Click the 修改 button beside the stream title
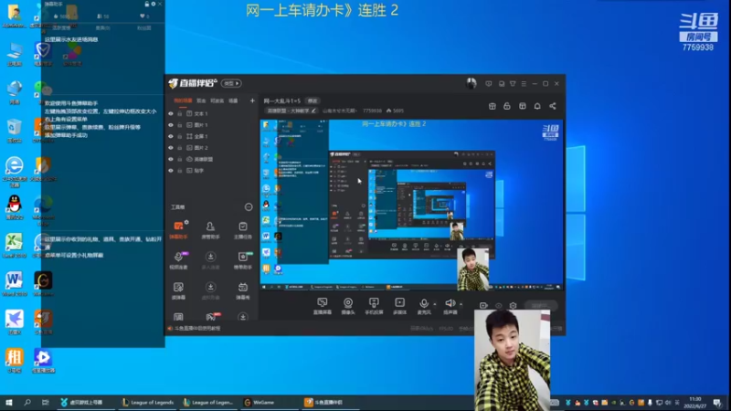The image size is (731, 411). [x=312, y=100]
